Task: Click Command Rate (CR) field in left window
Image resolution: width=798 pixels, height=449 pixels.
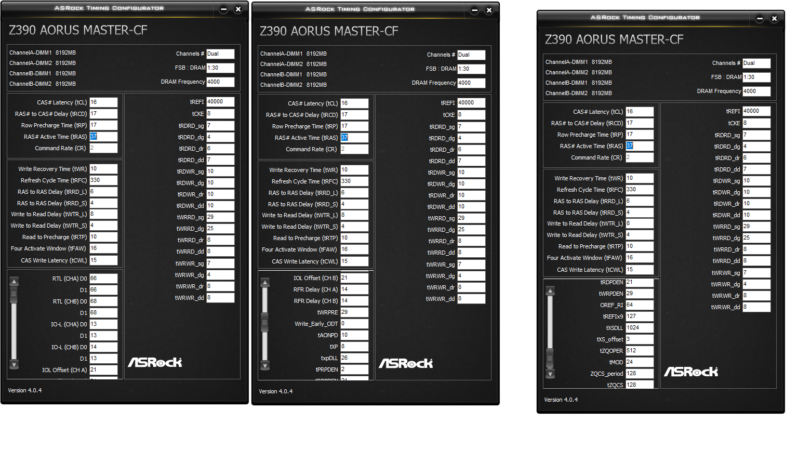Action: 103,148
